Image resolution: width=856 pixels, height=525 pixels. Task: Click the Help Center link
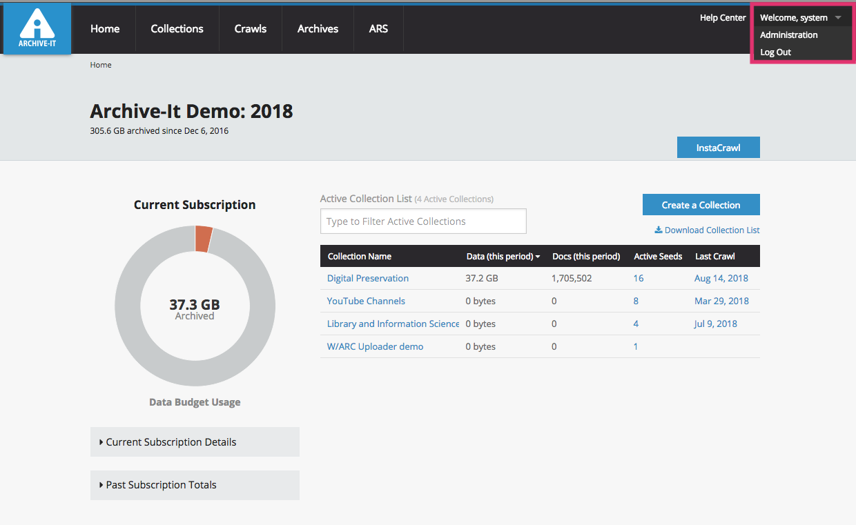(x=723, y=18)
